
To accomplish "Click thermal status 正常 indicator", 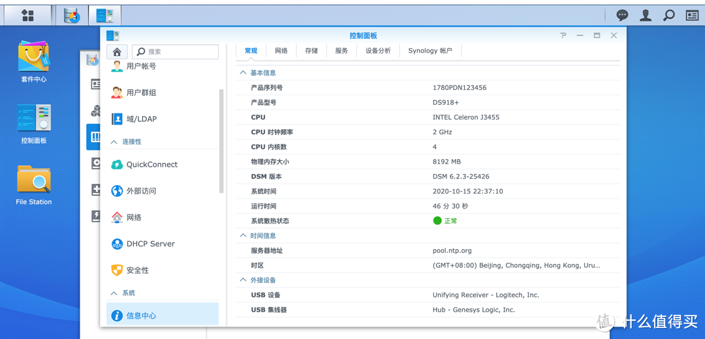I will (x=445, y=221).
